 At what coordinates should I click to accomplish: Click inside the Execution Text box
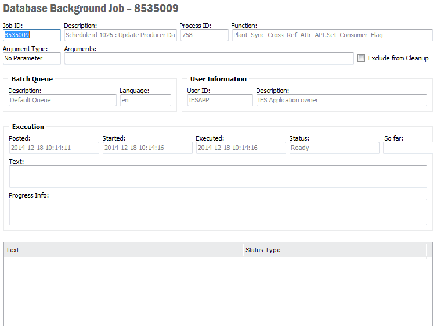click(x=218, y=177)
